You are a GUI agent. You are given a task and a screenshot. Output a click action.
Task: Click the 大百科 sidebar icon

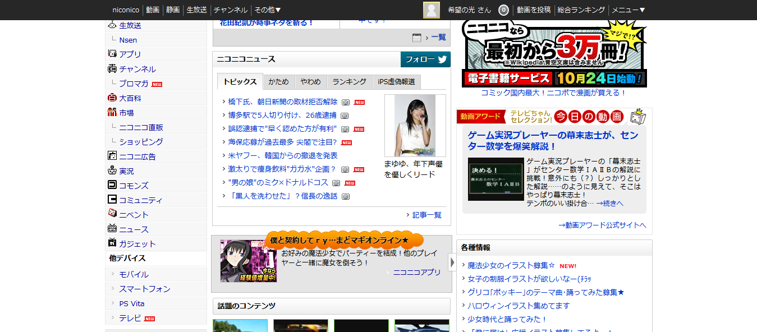coord(112,98)
